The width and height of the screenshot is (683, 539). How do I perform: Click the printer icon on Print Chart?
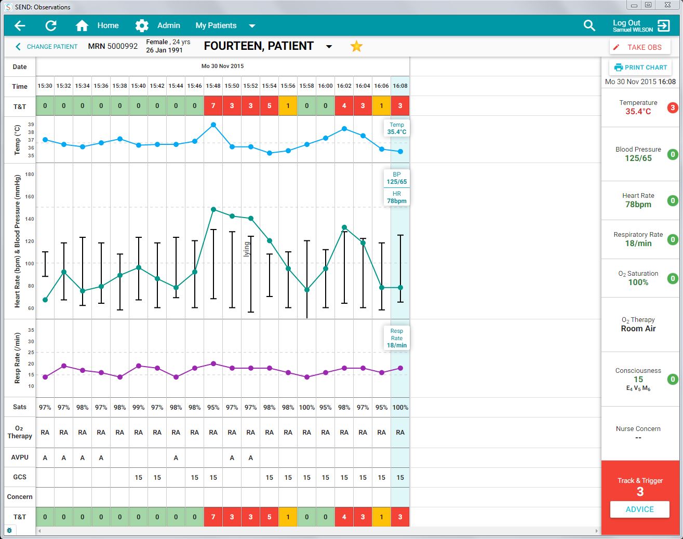coord(618,68)
